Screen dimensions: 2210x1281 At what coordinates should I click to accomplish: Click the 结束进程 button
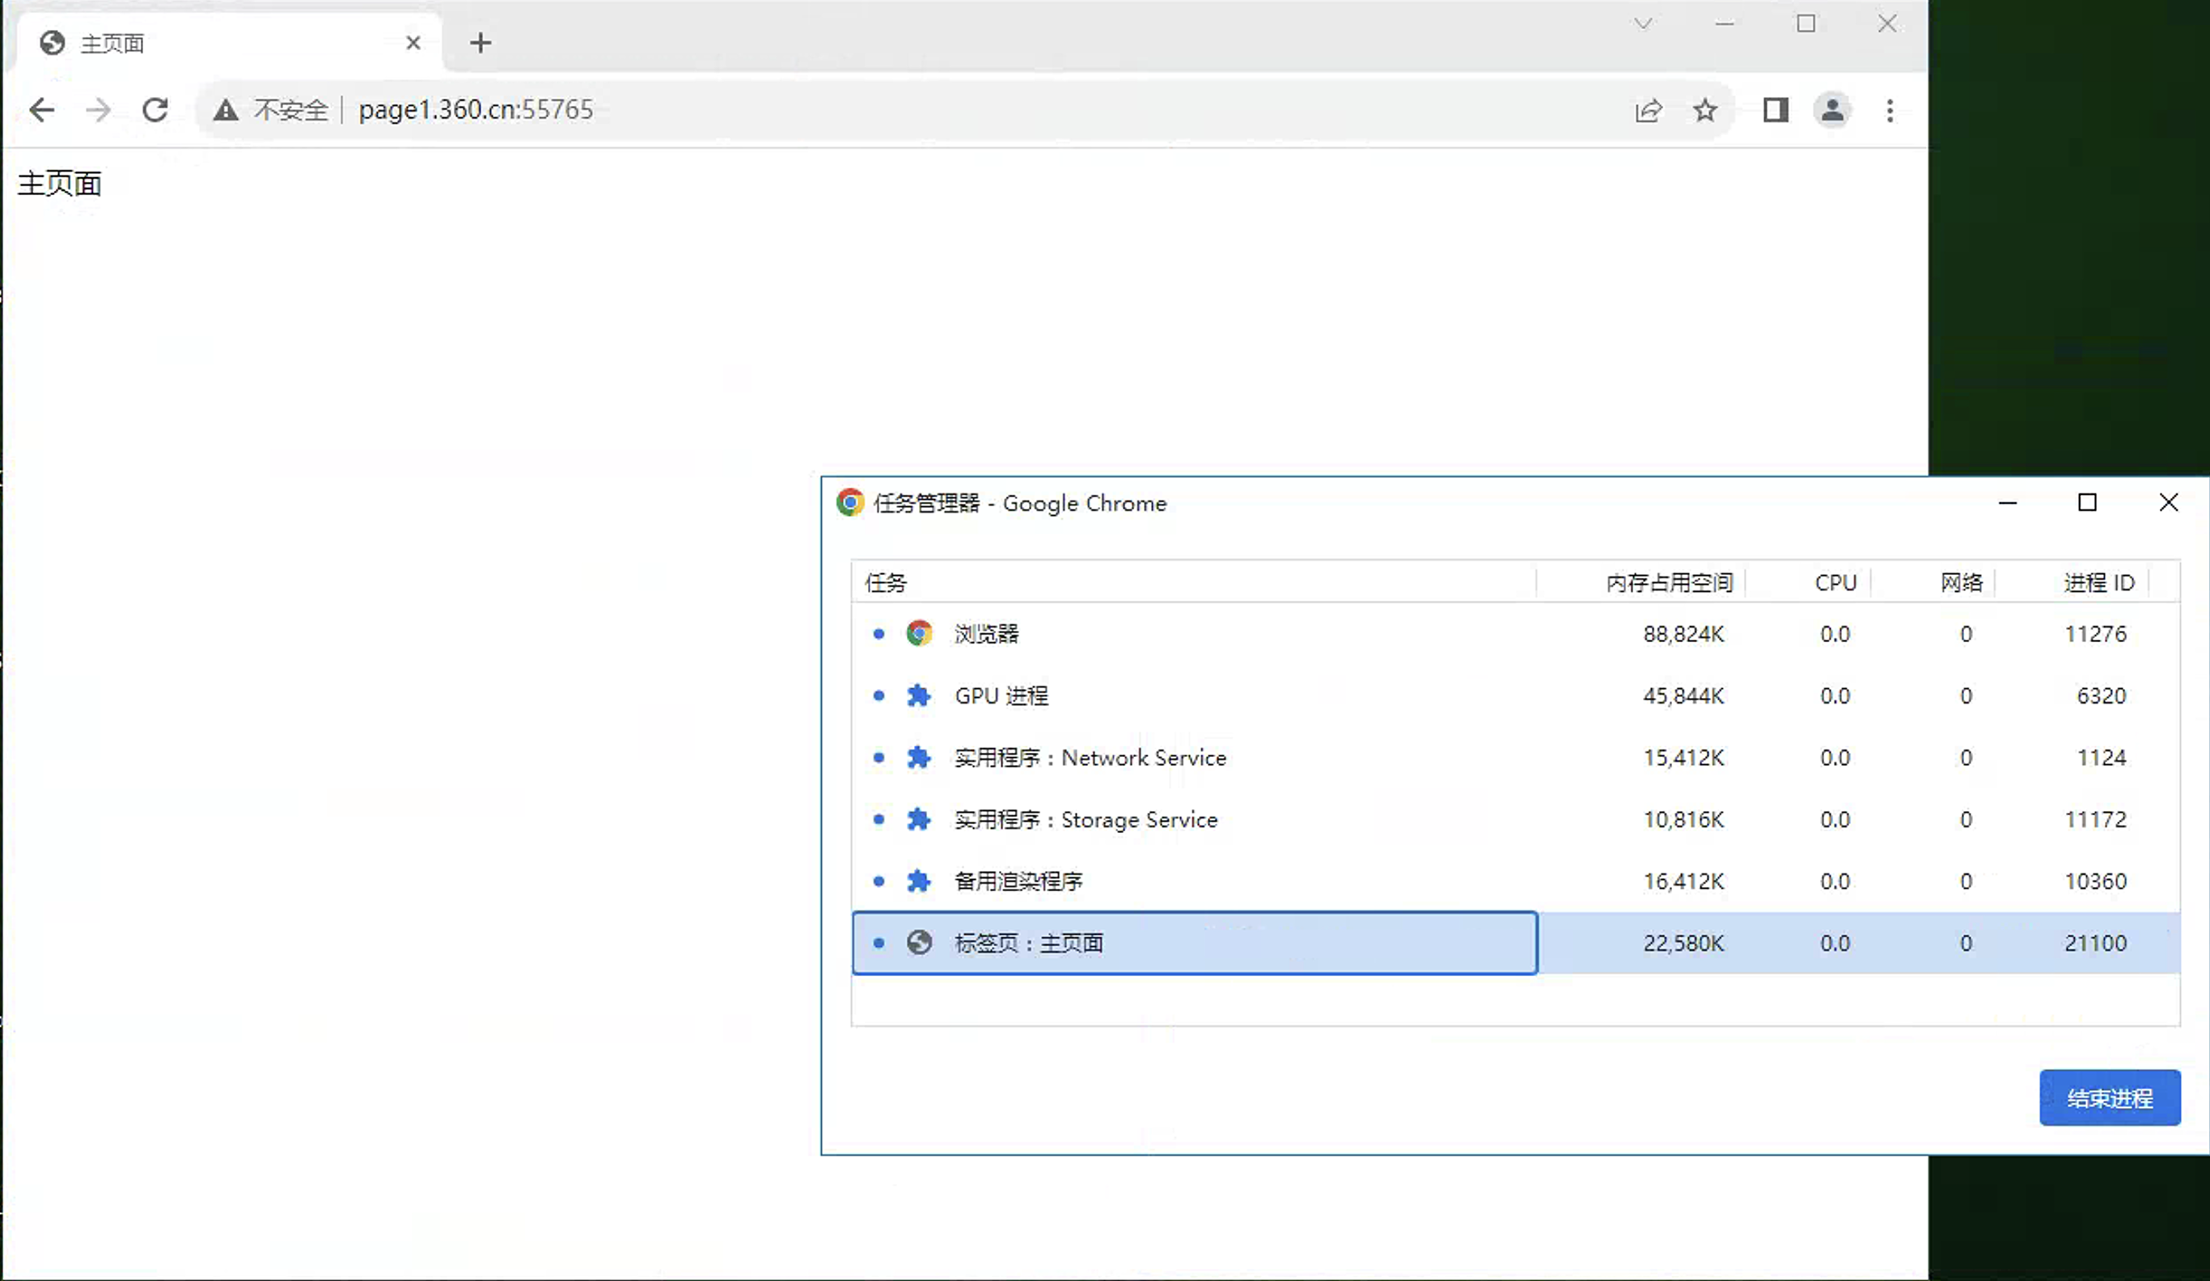(x=2109, y=1097)
